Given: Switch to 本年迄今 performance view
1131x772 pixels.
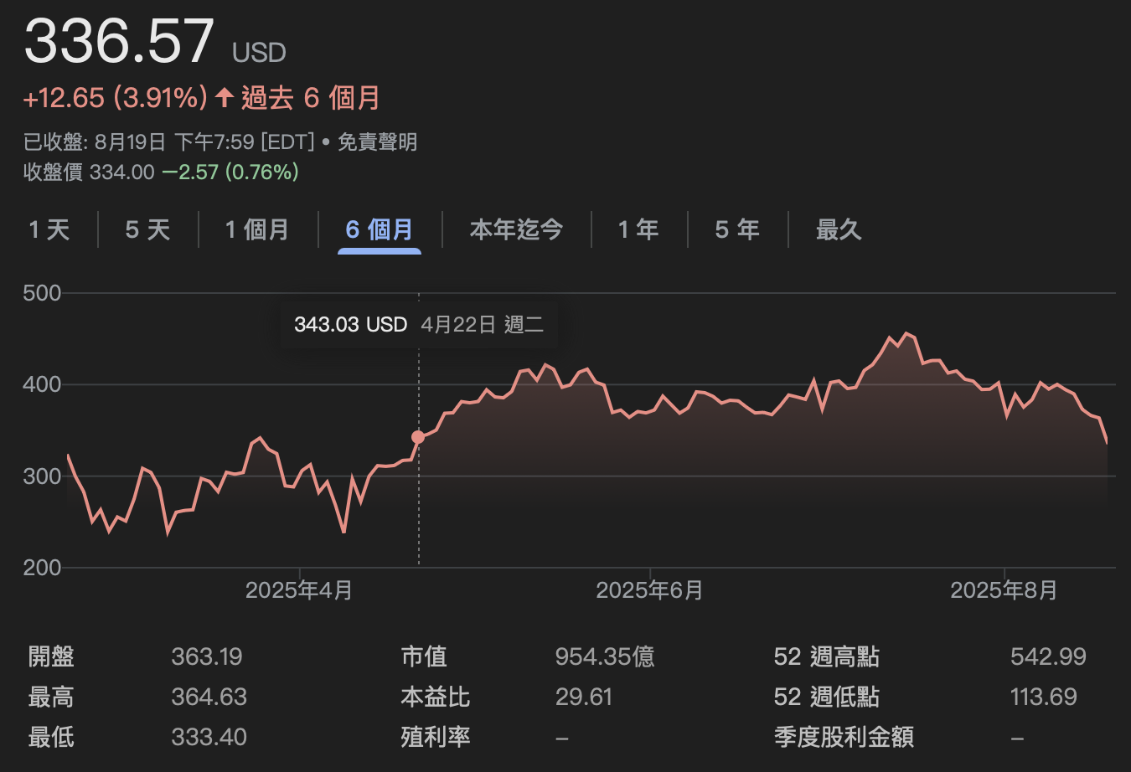Looking at the screenshot, I should [516, 229].
